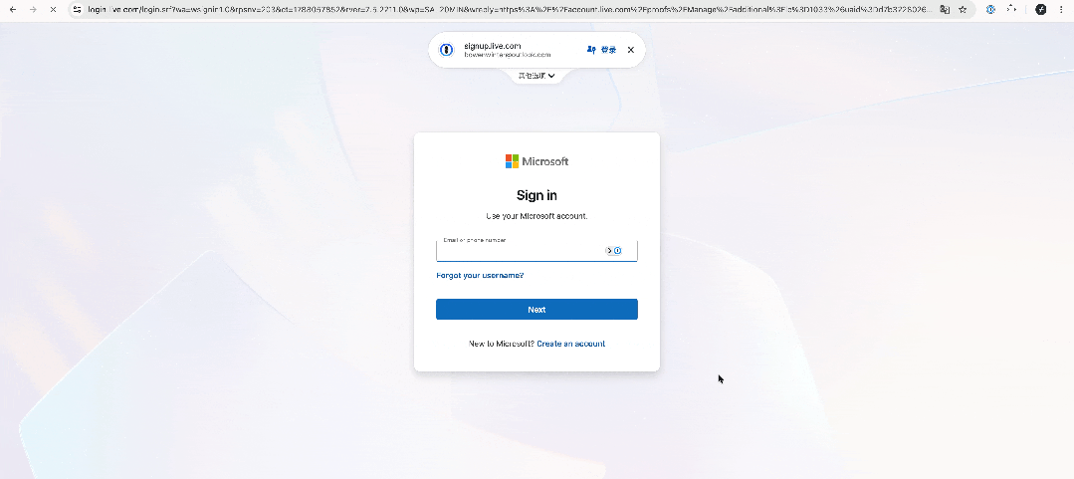Click the translate page icon
The image size is (1074, 479).
945,10
